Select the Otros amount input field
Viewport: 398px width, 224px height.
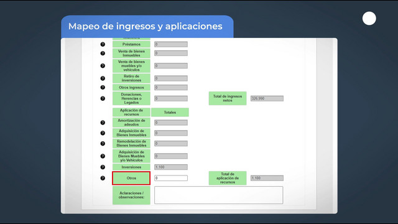tap(171, 178)
